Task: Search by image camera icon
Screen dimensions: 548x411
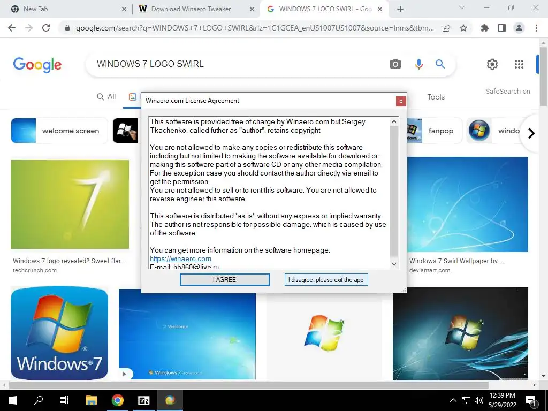Action: [x=395, y=64]
